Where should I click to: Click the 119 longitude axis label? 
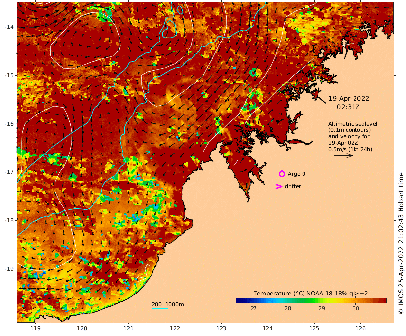pyautogui.click(x=36, y=328)
